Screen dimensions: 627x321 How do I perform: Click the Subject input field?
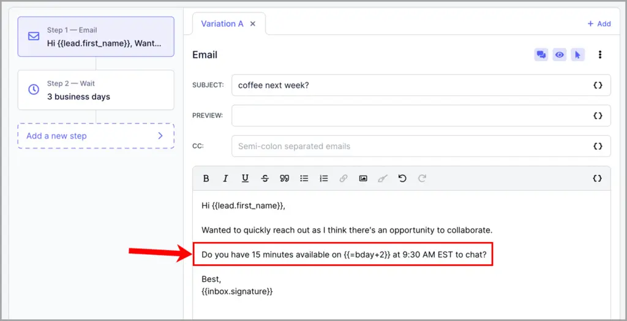(x=421, y=85)
